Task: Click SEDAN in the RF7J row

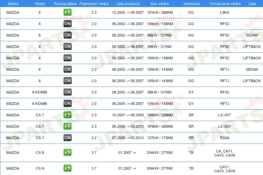Action: [x=252, y=69]
